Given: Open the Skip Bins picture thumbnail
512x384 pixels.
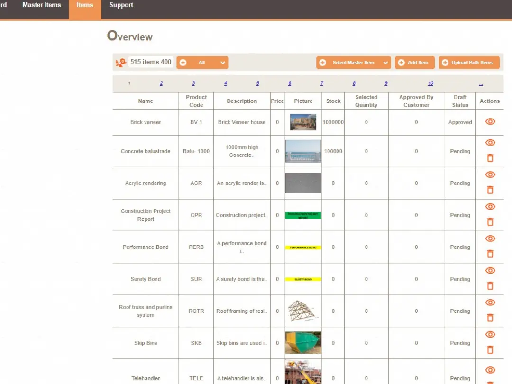Looking at the screenshot, I should (303, 343).
